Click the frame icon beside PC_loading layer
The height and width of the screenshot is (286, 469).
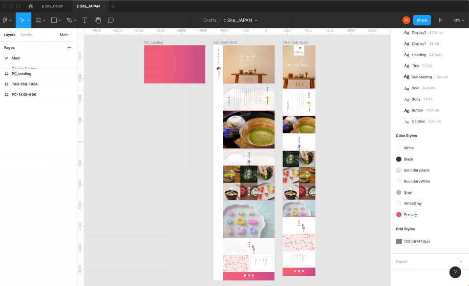6,74
